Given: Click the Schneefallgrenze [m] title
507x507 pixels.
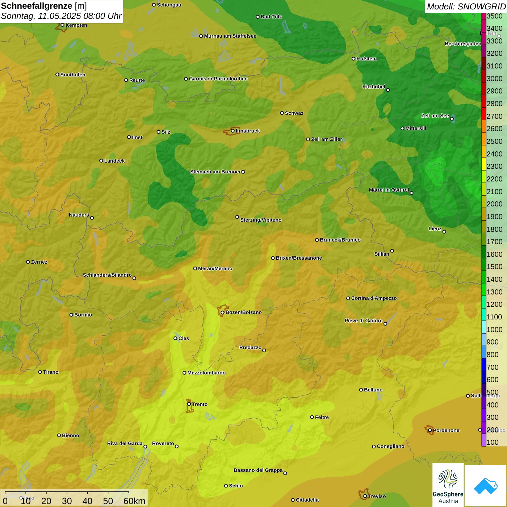Looking at the screenshot, I should tap(44, 6).
